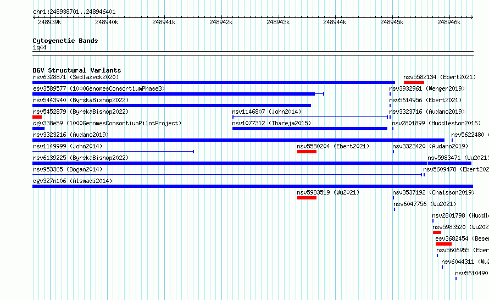This screenshot has width=489, height=300.
Task: Click the 248940k ruler label
Action: coord(107,22)
